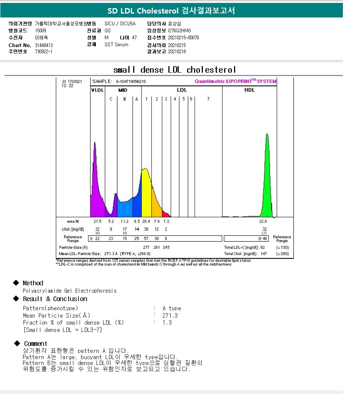Select the result report date '20210218'

pos(177,51)
